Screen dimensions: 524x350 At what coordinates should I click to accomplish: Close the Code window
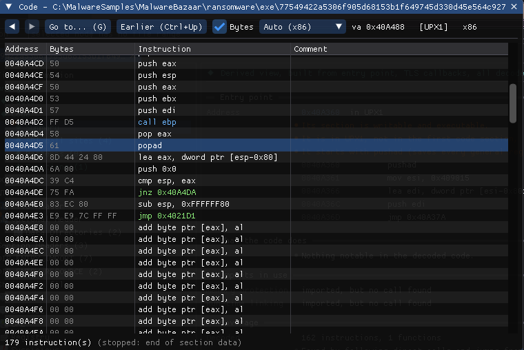514,7
